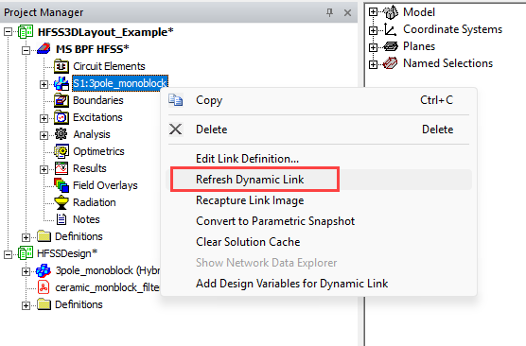This screenshot has width=526, height=346.
Task: Expand the Model node
Action: pos(373,12)
